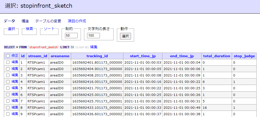Open the テーブルの変更 link
Screen dimensions: 260x117
pos(48,21)
